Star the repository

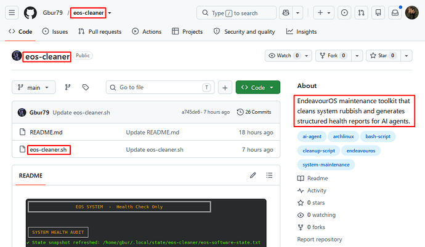point(383,56)
